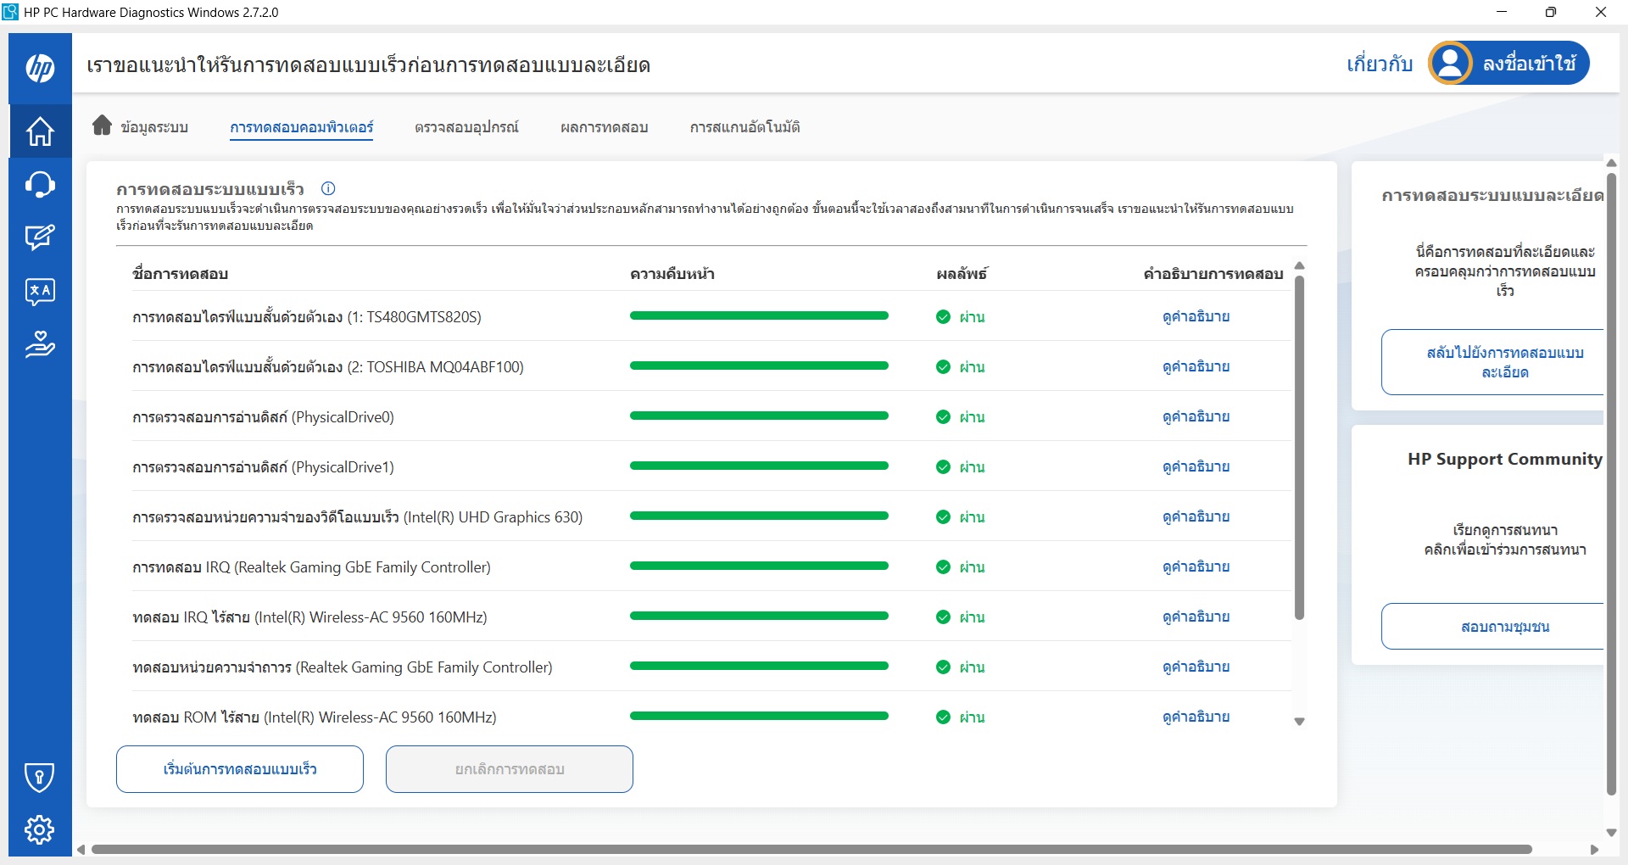Screen dimensions: 1628x865
Task: Click the test name with Wireless-AC 9560 ROM
Action: tap(315, 717)
